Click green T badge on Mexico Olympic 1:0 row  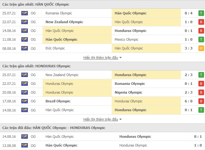pyautogui.click(x=201, y=39)
